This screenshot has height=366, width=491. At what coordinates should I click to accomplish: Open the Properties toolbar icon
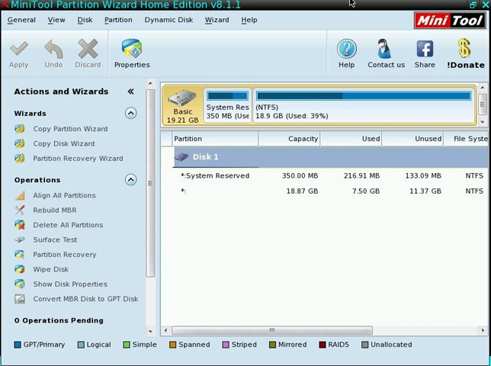pos(132,48)
